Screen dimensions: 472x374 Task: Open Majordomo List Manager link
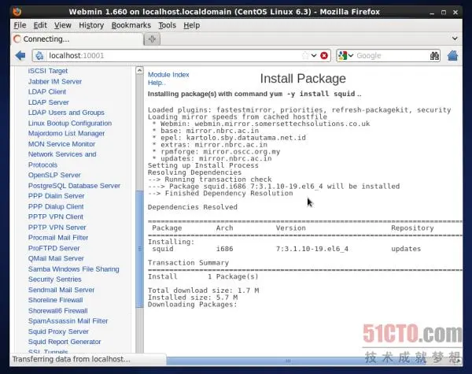click(x=66, y=133)
